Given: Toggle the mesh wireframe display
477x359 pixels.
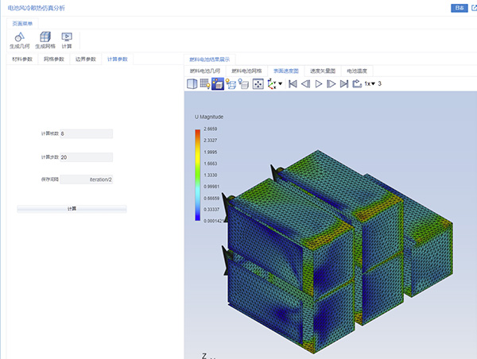Looking at the screenshot, I should (x=204, y=83).
